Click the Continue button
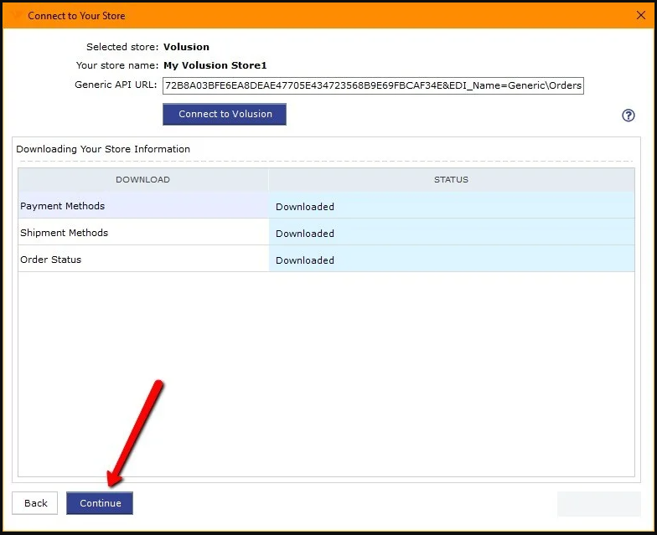 click(100, 503)
